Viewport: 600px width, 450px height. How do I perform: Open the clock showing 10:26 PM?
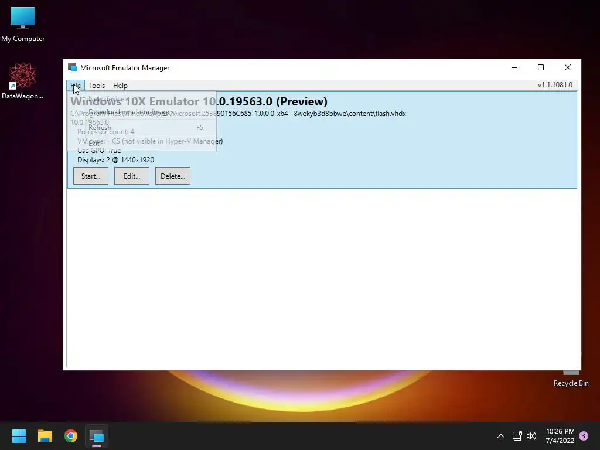click(x=560, y=436)
